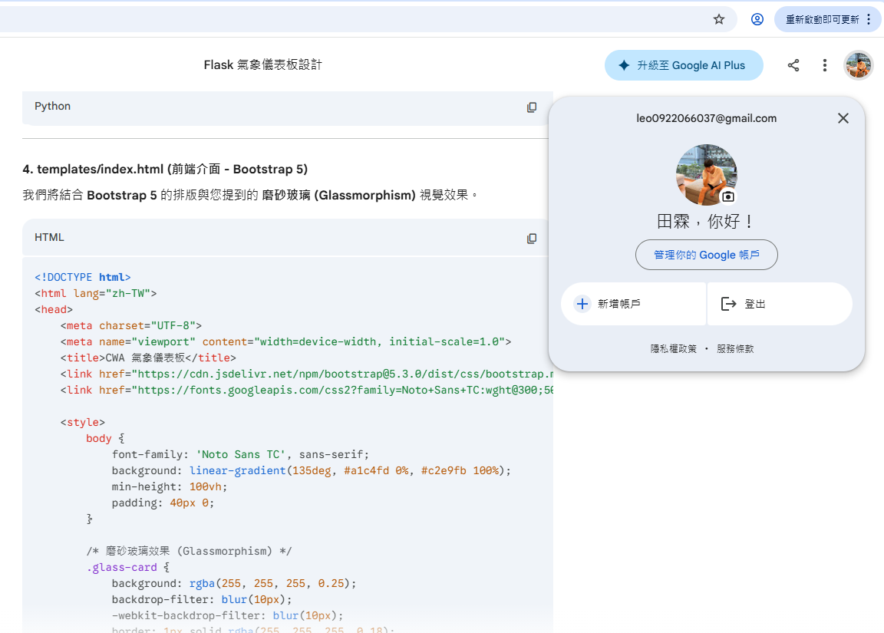Bookmark this page with the star icon
Screen dimensions: 884x633
[x=719, y=19]
